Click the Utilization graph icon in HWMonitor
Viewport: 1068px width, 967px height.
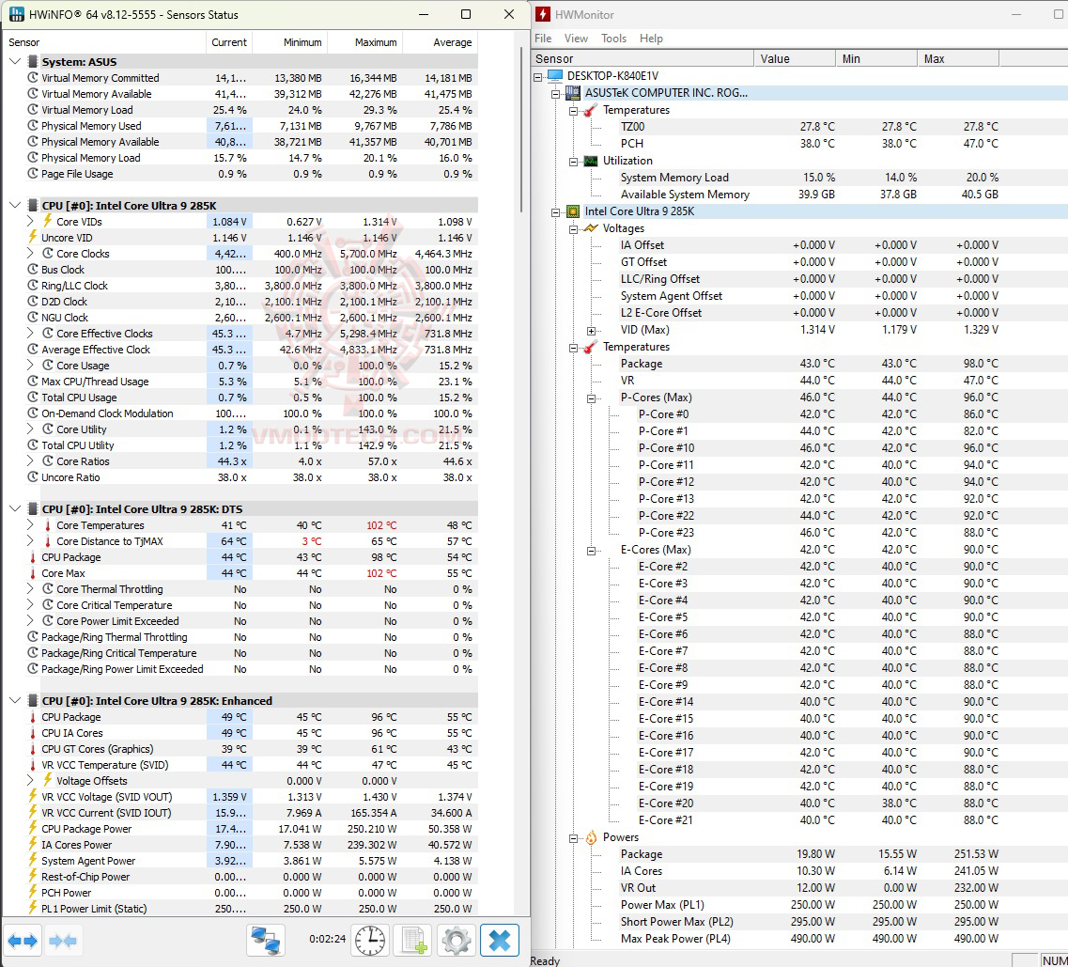(x=591, y=161)
